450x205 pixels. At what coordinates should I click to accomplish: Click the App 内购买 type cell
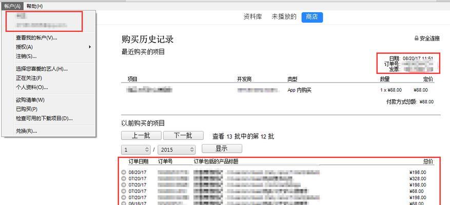tap(299, 90)
